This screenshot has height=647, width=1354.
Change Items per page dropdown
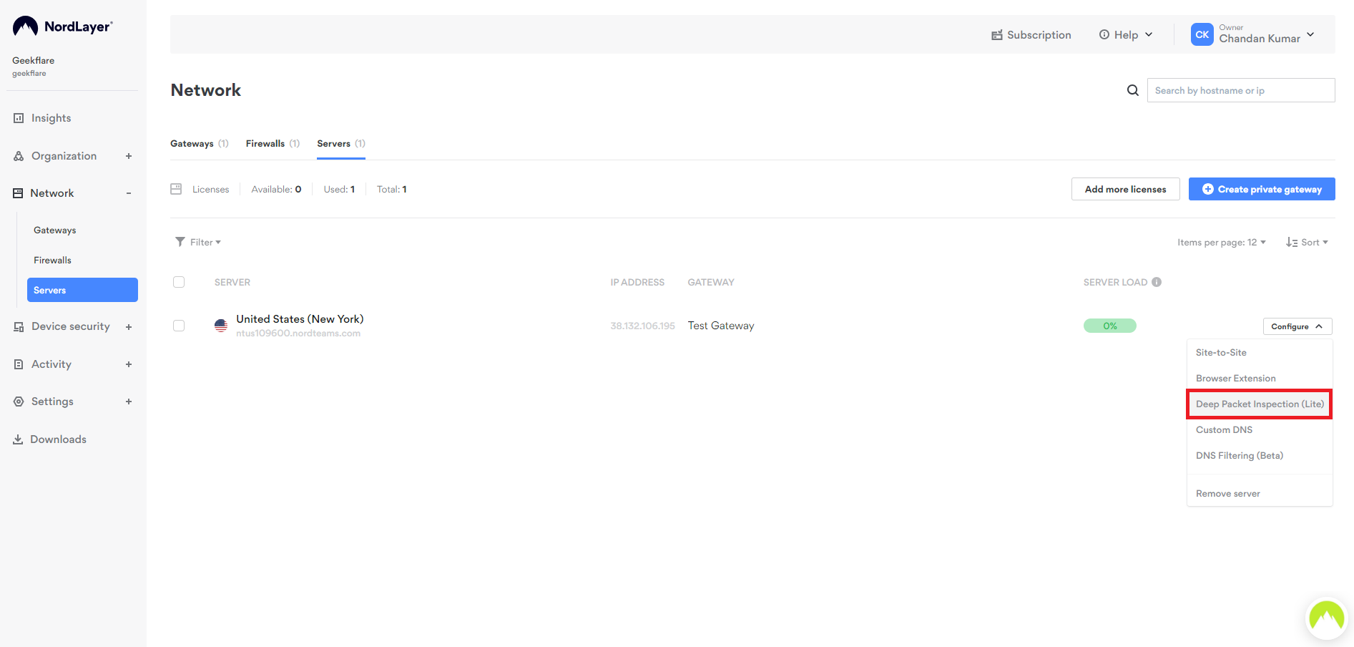1222,243
